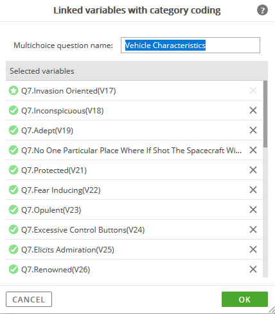
Task: Remove Q7.Opulent(V23) from the list
Action: click(x=253, y=210)
